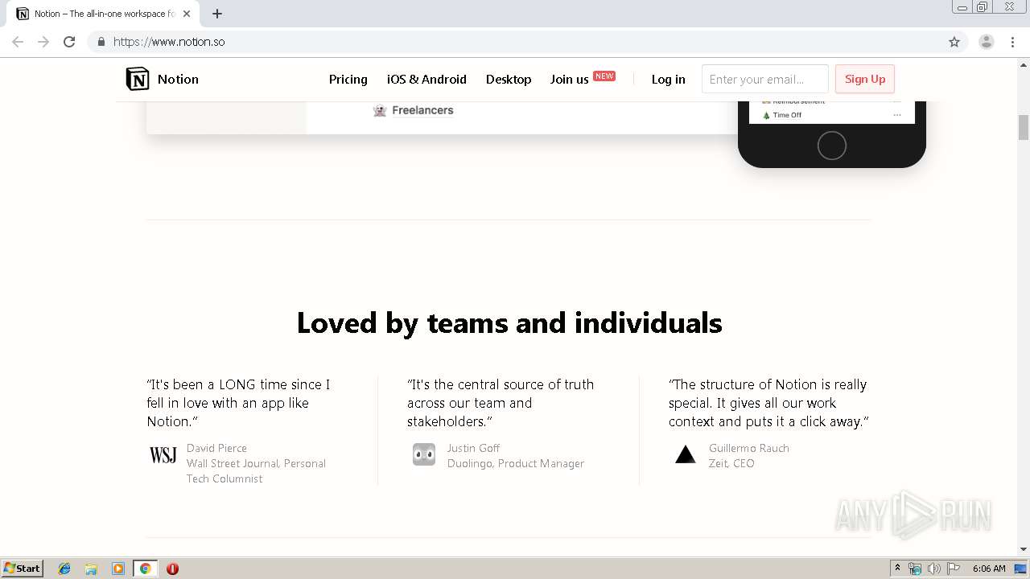
Task: Show hidden system tray icons
Action: pyautogui.click(x=897, y=569)
